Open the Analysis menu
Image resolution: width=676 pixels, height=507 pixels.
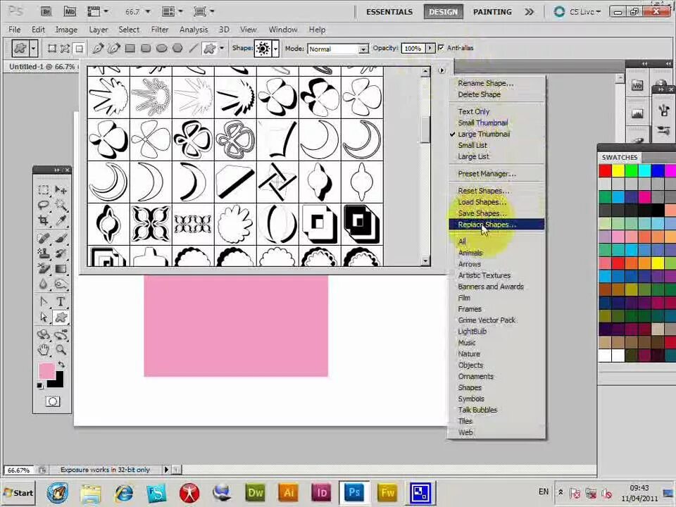[x=194, y=30]
